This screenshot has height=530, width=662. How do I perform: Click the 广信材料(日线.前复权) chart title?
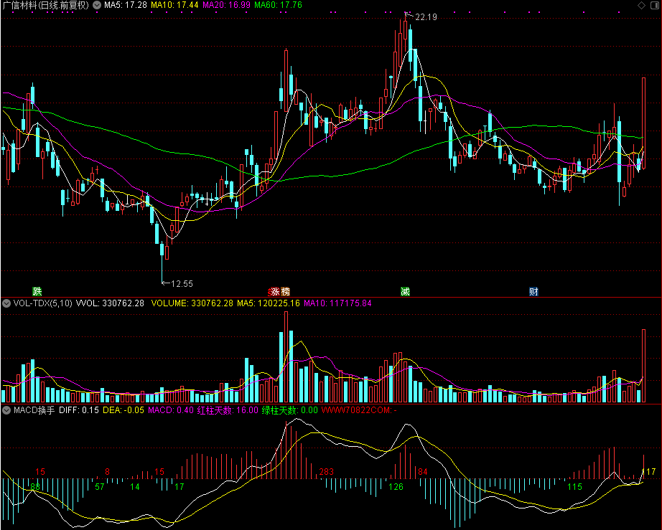(x=46, y=5)
